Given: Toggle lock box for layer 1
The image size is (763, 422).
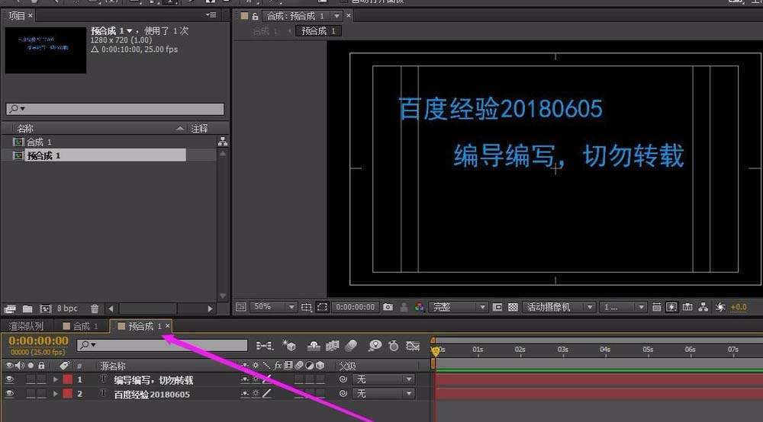Looking at the screenshot, I should tap(41, 379).
